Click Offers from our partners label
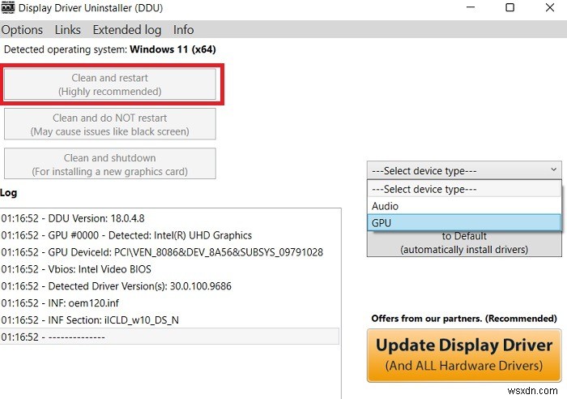The image size is (567, 399). [x=464, y=319]
